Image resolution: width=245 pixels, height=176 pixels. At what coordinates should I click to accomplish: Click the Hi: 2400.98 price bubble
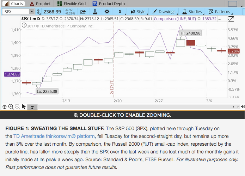[190, 33]
